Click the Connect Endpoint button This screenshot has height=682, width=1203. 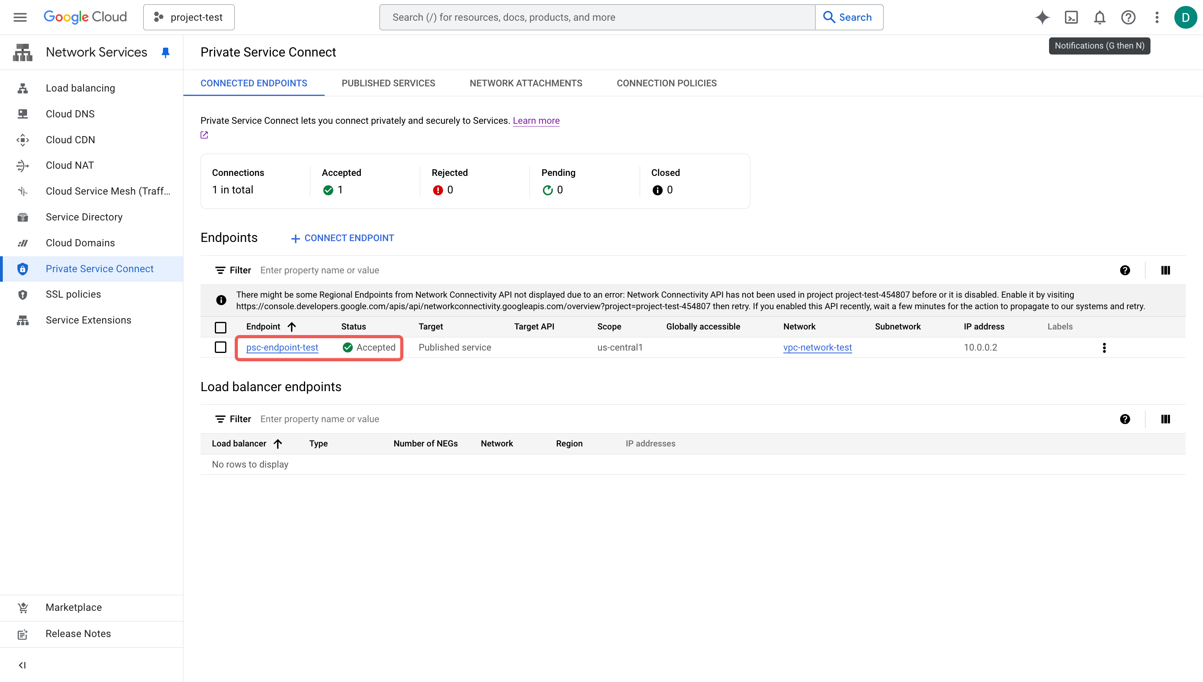pyautogui.click(x=342, y=238)
